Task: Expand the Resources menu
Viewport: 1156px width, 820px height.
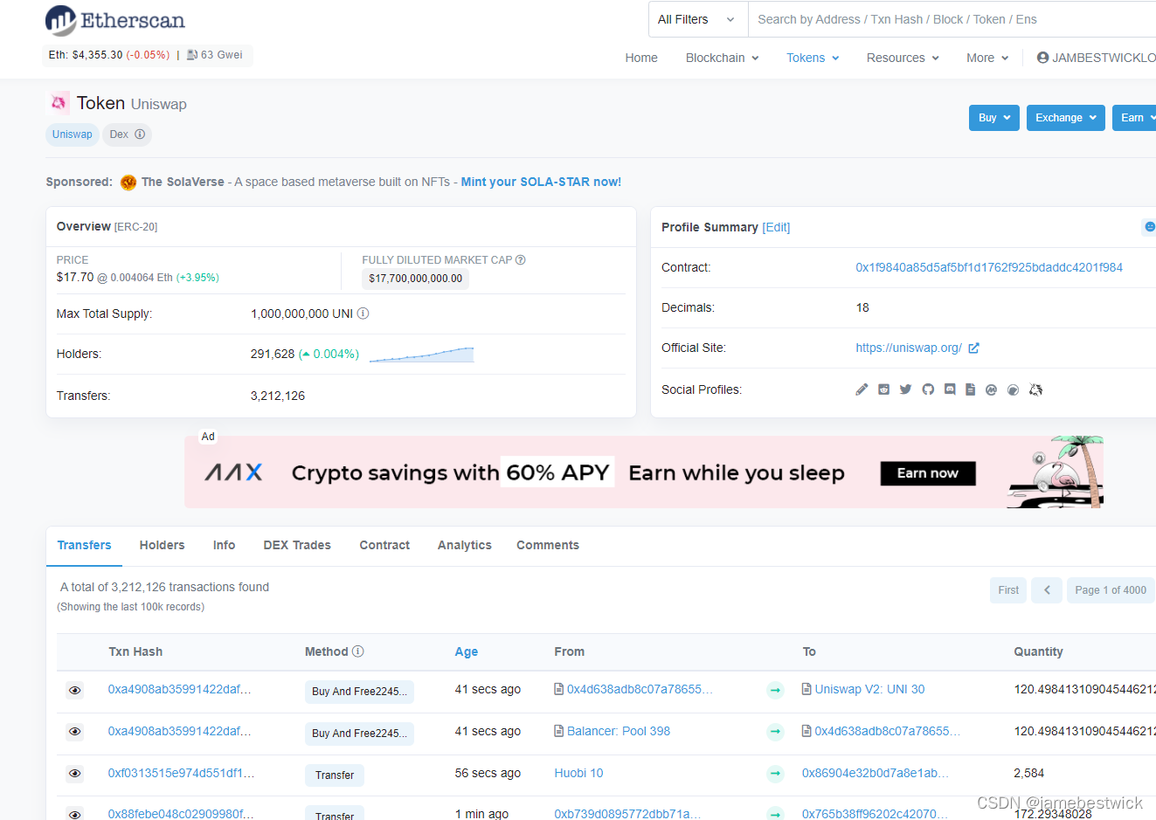Action: pyautogui.click(x=903, y=58)
